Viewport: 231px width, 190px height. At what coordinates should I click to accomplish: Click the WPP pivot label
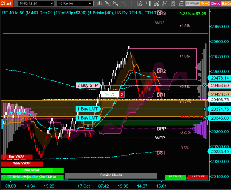click(x=160, y=138)
